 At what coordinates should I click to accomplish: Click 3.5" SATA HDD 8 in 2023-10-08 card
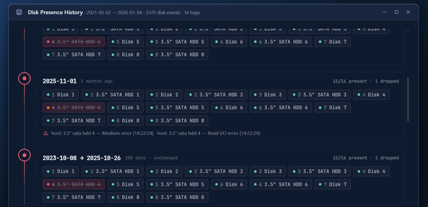coord(177,197)
